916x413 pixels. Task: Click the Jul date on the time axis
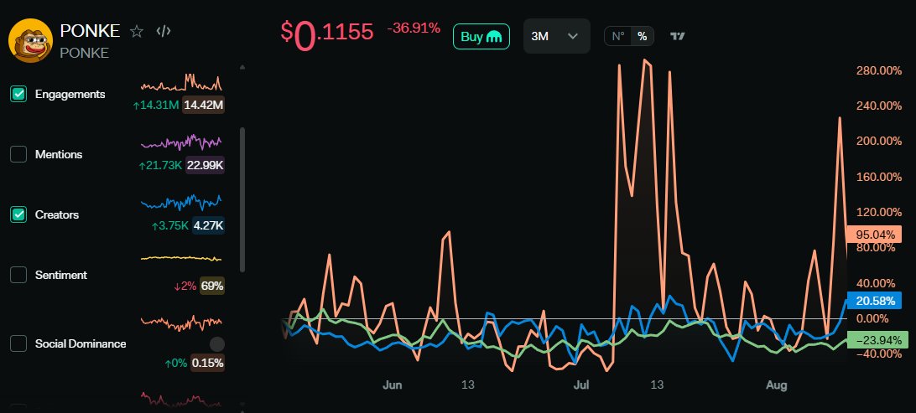[581, 385]
